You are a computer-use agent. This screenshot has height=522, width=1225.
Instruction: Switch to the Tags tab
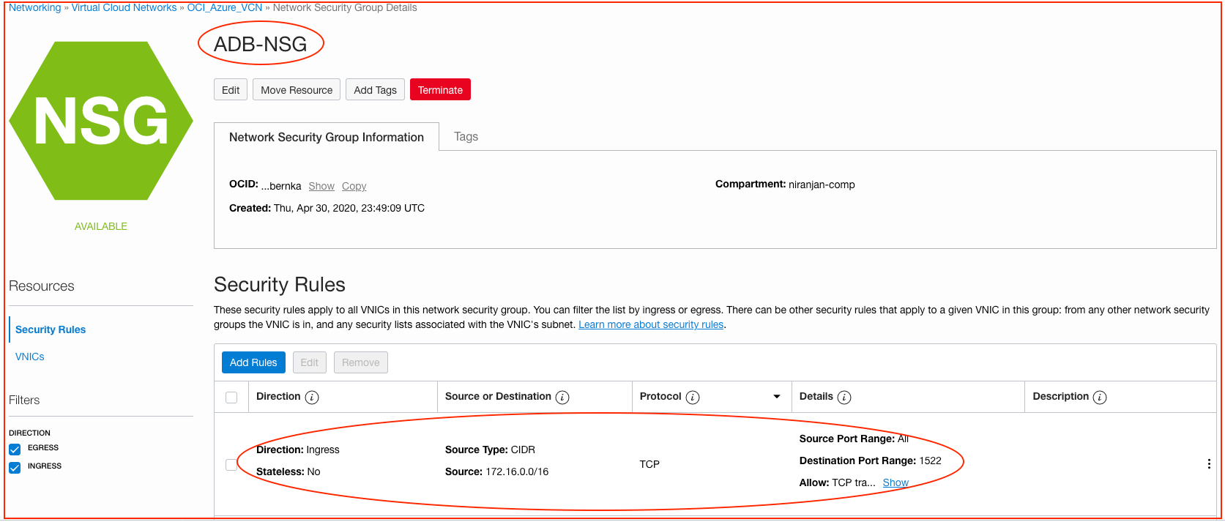pyautogui.click(x=466, y=137)
